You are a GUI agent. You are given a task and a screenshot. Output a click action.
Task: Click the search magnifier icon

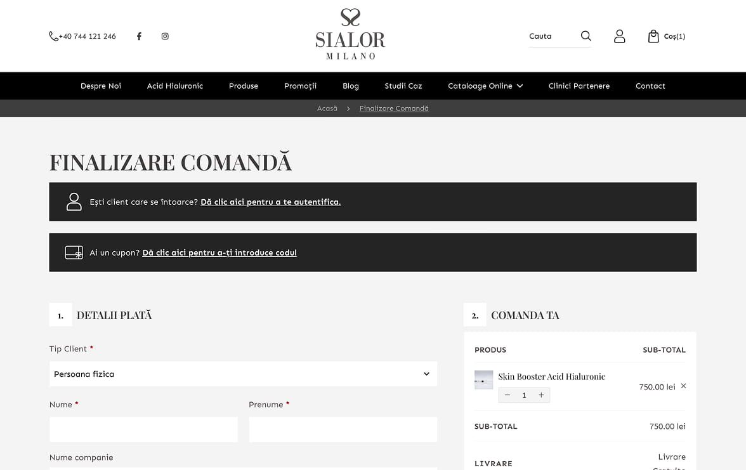[x=586, y=36]
